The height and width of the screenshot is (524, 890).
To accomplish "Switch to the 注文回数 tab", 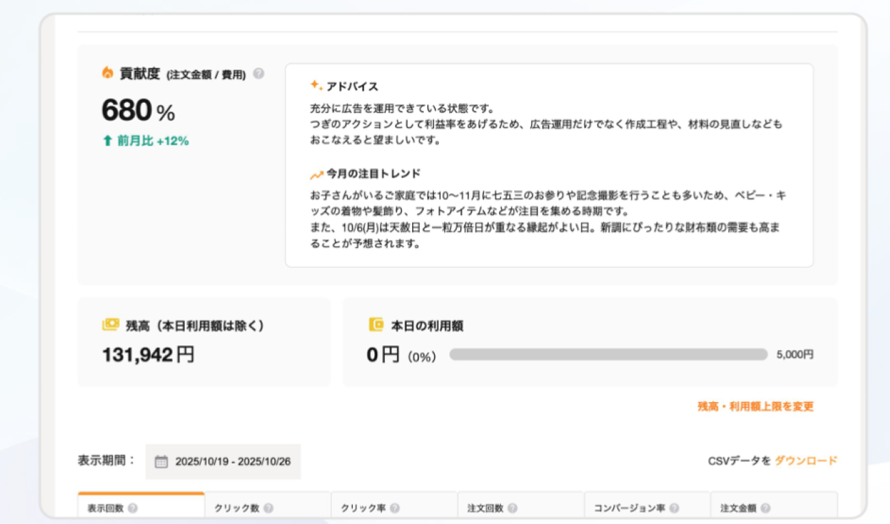I will coord(485,508).
